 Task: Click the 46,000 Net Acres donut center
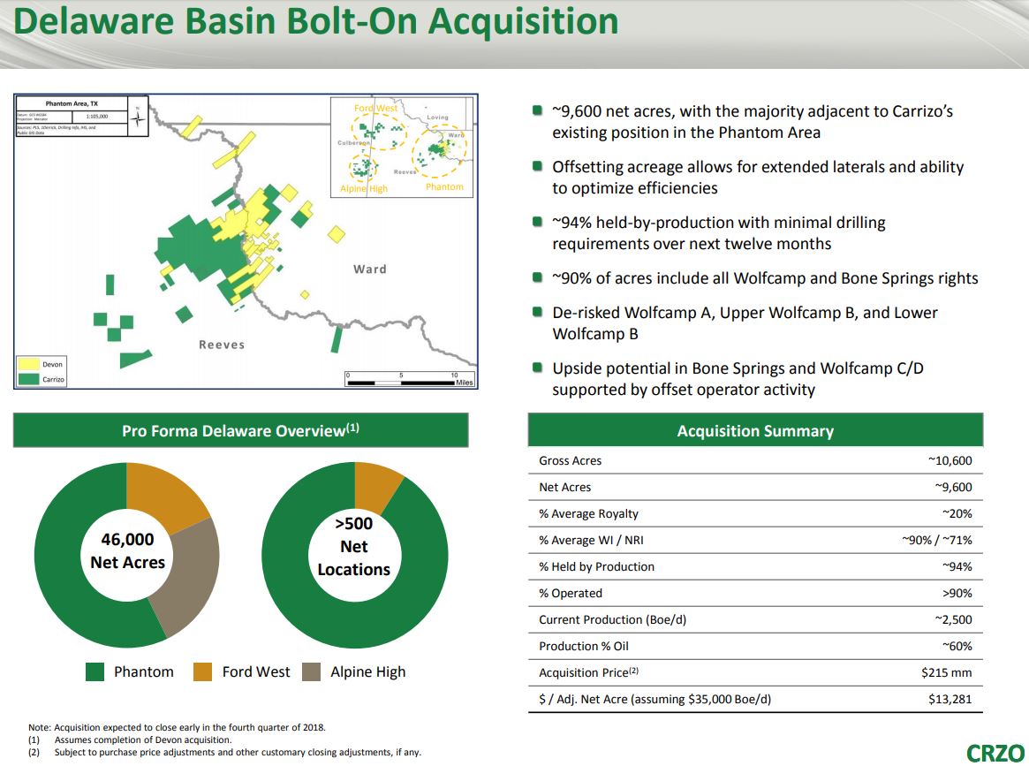coord(127,550)
